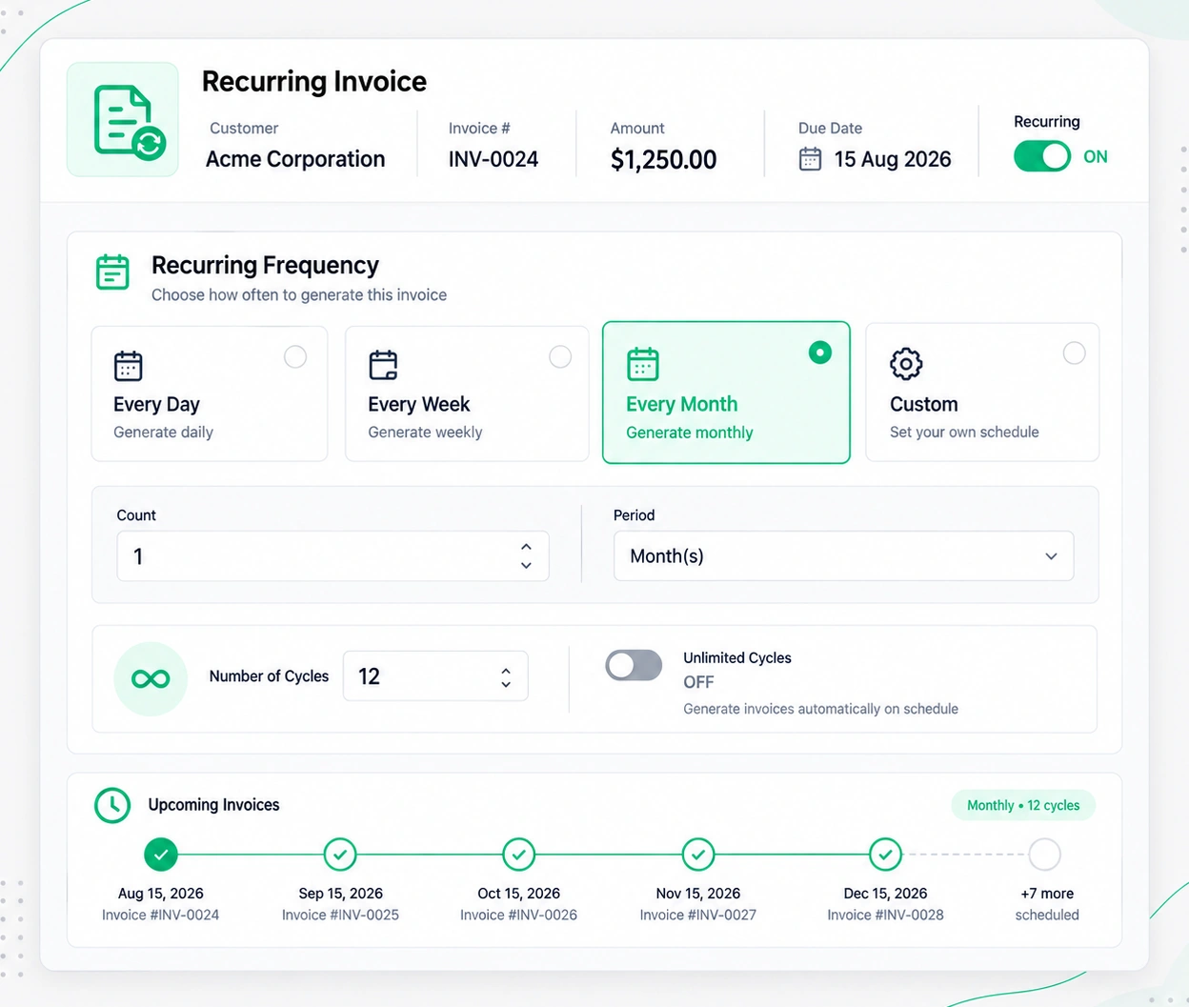Decrease the Number of Cycles value

pos(506,683)
